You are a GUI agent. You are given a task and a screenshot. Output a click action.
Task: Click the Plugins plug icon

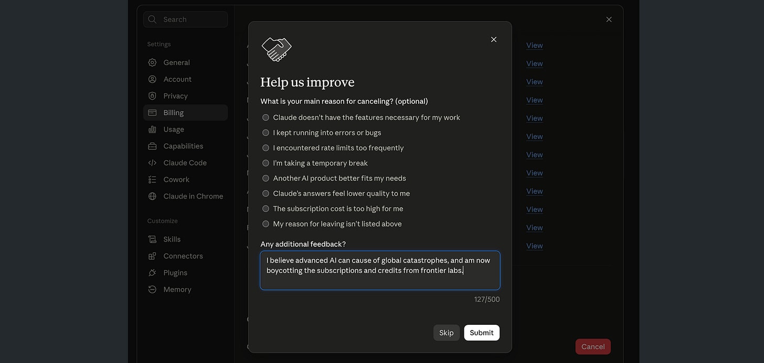tap(152, 273)
